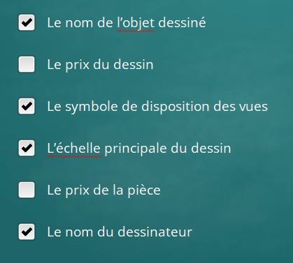The width and height of the screenshot is (293, 263).
Task: Click the red-underlined word 'l'objet'
Action: click(x=136, y=24)
